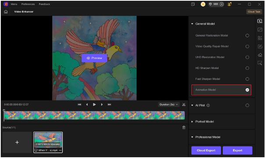Open the edit pencil sidebar icon
Viewport: 265px width, 158px height.
(x=260, y=46)
